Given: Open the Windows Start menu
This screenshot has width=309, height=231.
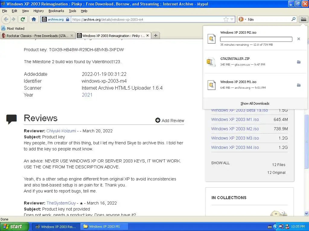Looking at the screenshot, I should coord(14,226).
